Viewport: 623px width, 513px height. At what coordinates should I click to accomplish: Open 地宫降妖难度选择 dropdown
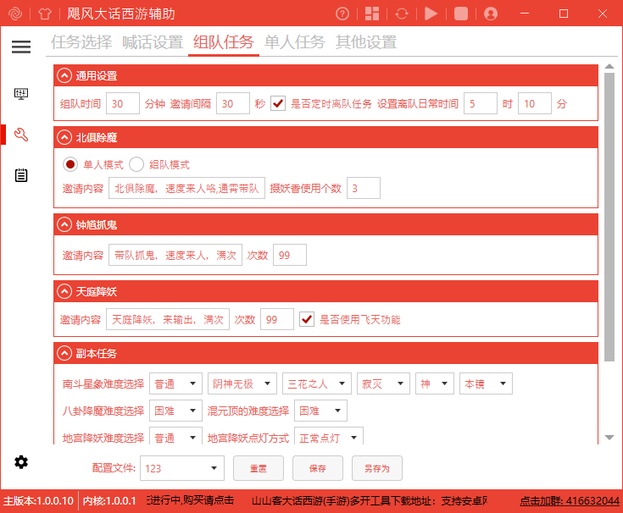click(175, 436)
